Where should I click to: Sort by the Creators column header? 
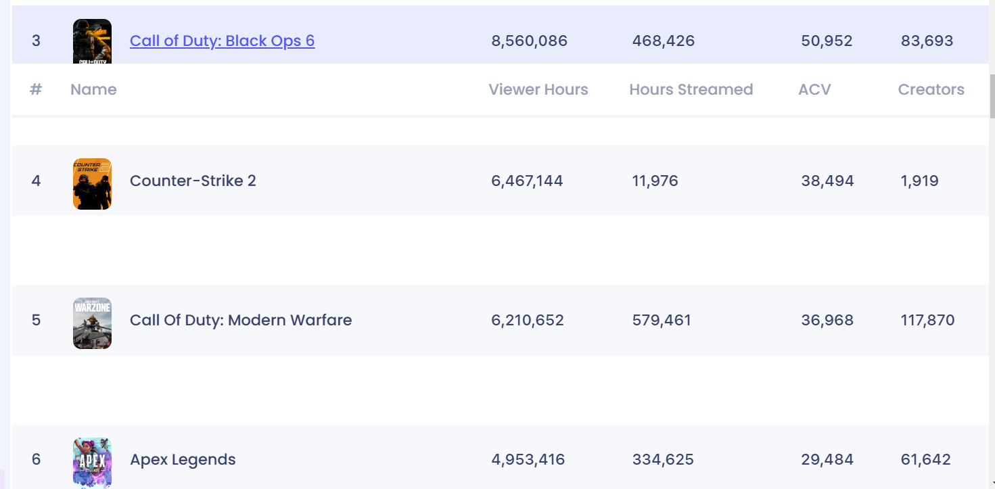pyautogui.click(x=931, y=89)
